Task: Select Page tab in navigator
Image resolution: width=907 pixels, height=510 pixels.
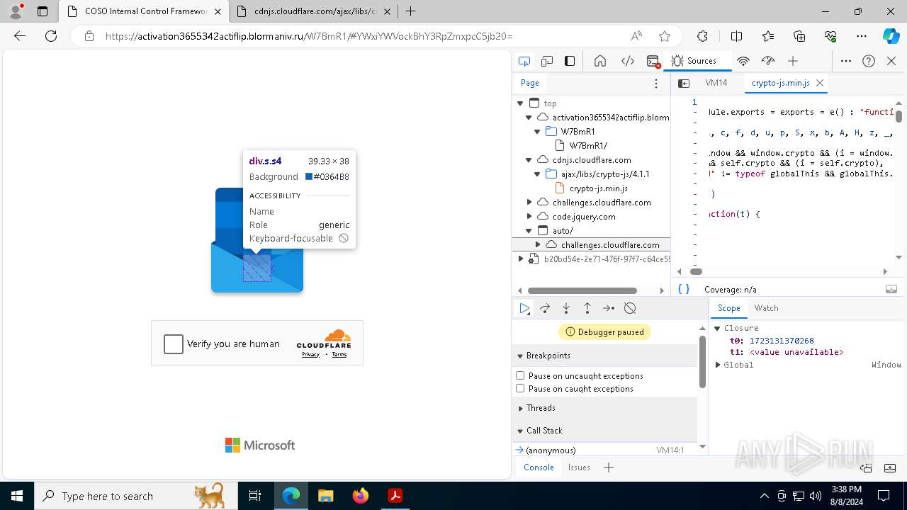Action: (x=530, y=83)
